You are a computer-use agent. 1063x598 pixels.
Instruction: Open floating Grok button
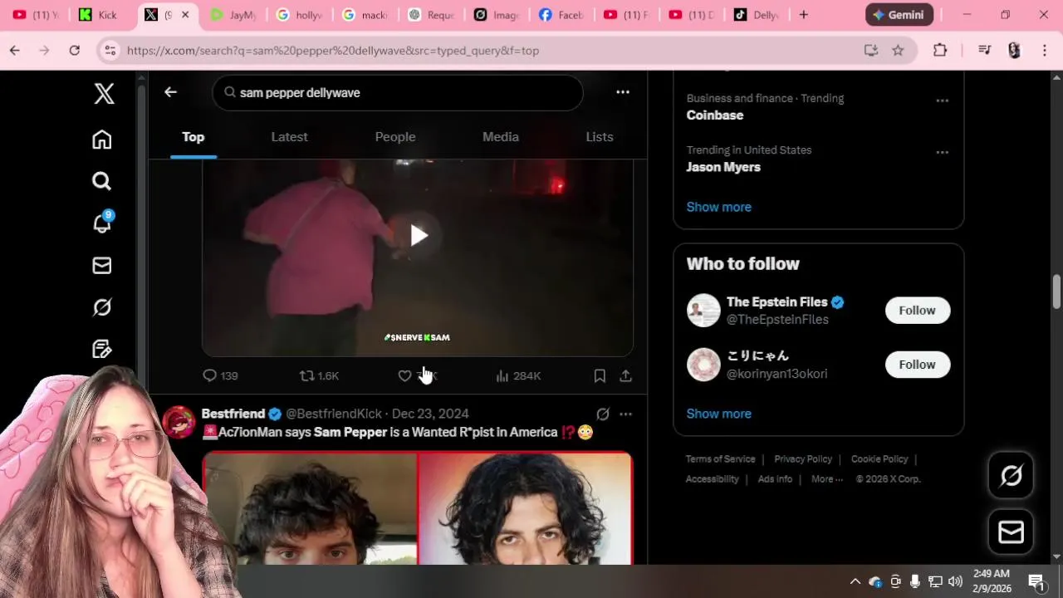pyautogui.click(x=1011, y=475)
